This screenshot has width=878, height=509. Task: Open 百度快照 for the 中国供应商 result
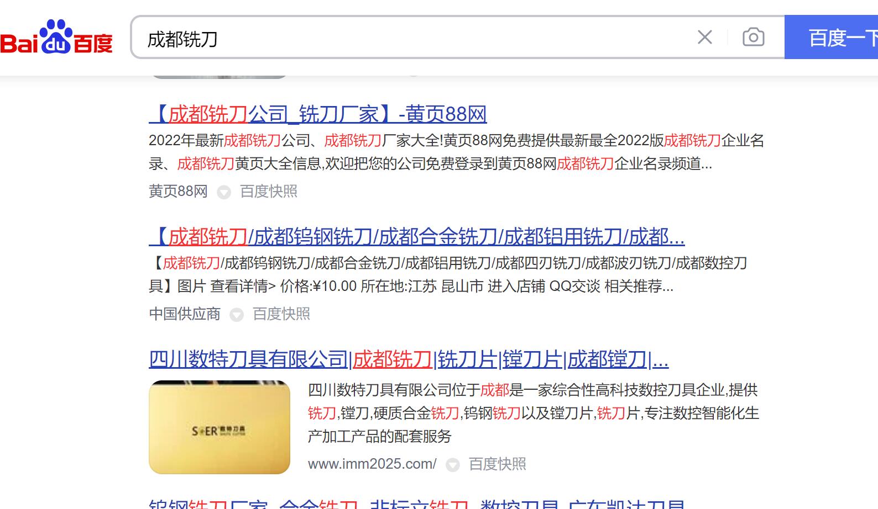pos(281,314)
